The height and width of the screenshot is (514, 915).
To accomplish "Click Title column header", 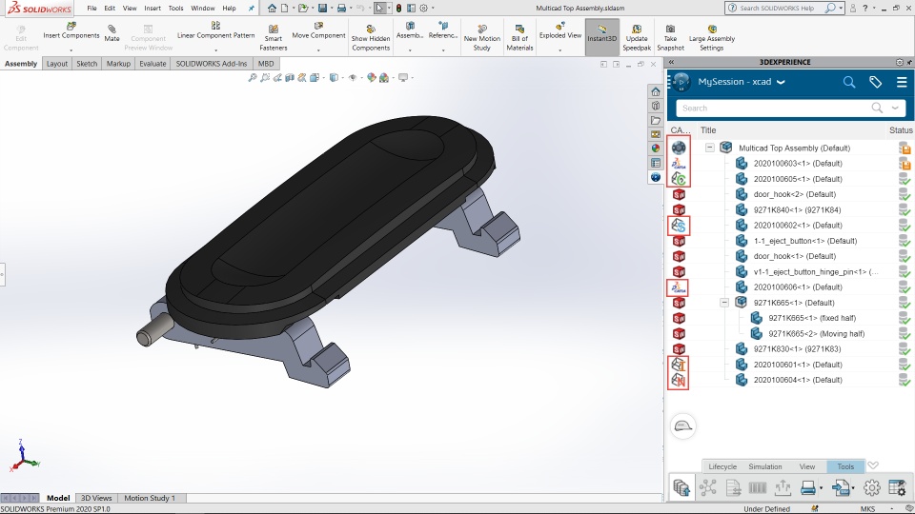I will coord(708,130).
